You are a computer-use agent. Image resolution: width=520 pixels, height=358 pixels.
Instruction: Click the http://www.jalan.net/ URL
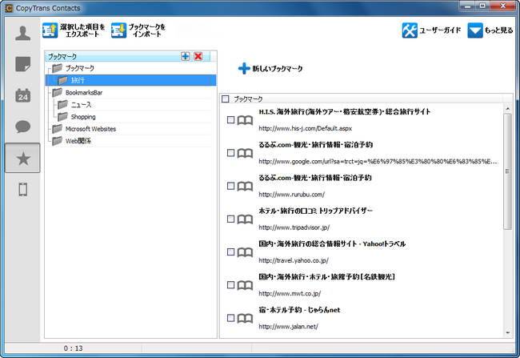pyautogui.click(x=288, y=327)
